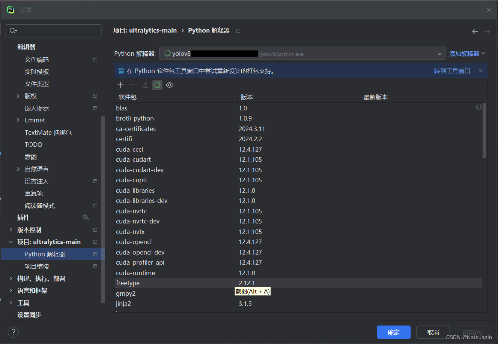Screen dimensions: 498x344
Task: Toggle the Conda package manager icon
Action: click(157, 85)
